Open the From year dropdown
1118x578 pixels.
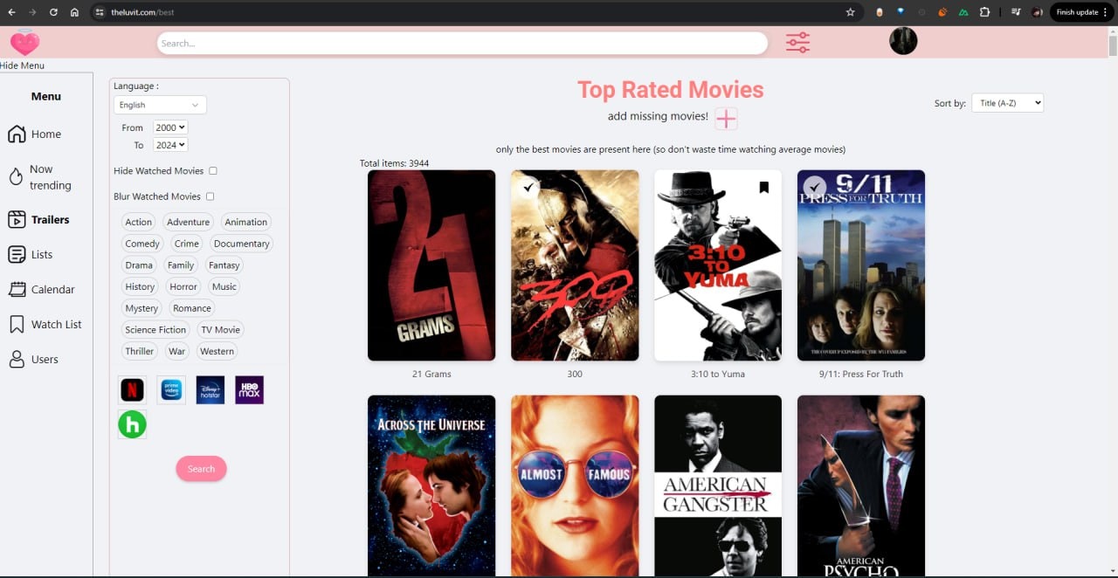pyautogui.click(x=170, y=127)
